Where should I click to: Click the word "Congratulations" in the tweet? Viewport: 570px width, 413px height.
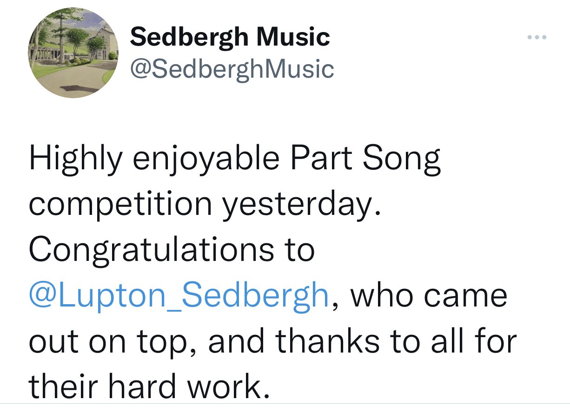tap(152, 250)
